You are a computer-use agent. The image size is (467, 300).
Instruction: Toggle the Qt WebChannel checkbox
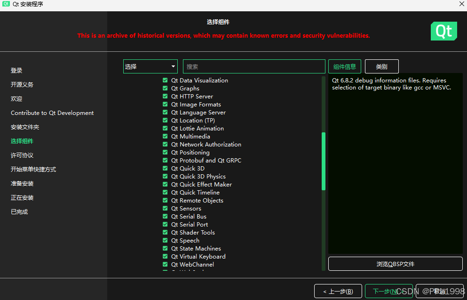click(165, 264)
